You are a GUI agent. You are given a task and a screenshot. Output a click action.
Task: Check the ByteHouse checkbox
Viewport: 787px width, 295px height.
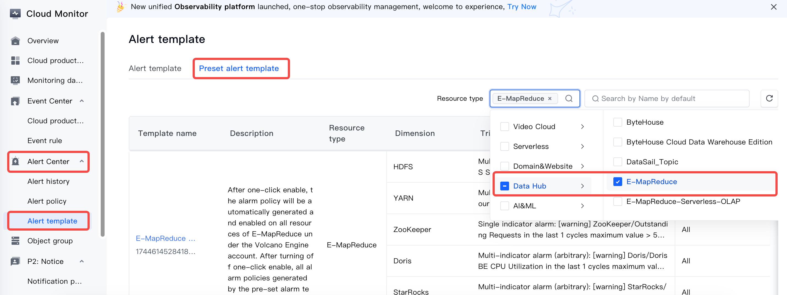pos(617,122)
